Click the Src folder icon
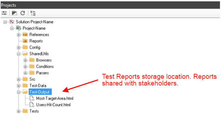 point(25,79)
